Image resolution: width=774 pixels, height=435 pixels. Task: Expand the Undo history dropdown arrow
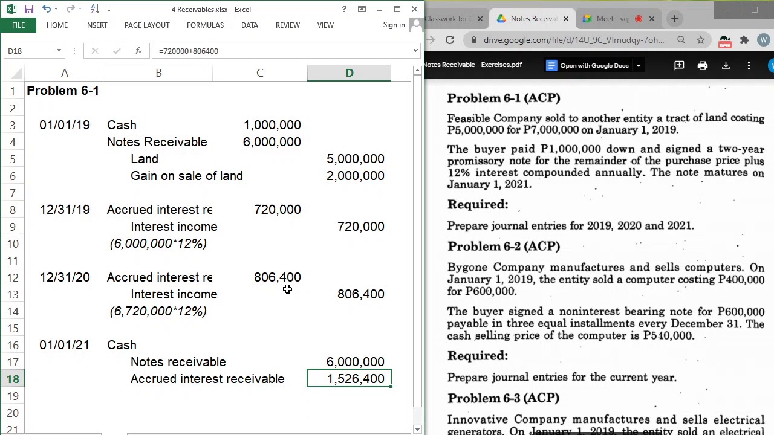[x=56, y=9]
